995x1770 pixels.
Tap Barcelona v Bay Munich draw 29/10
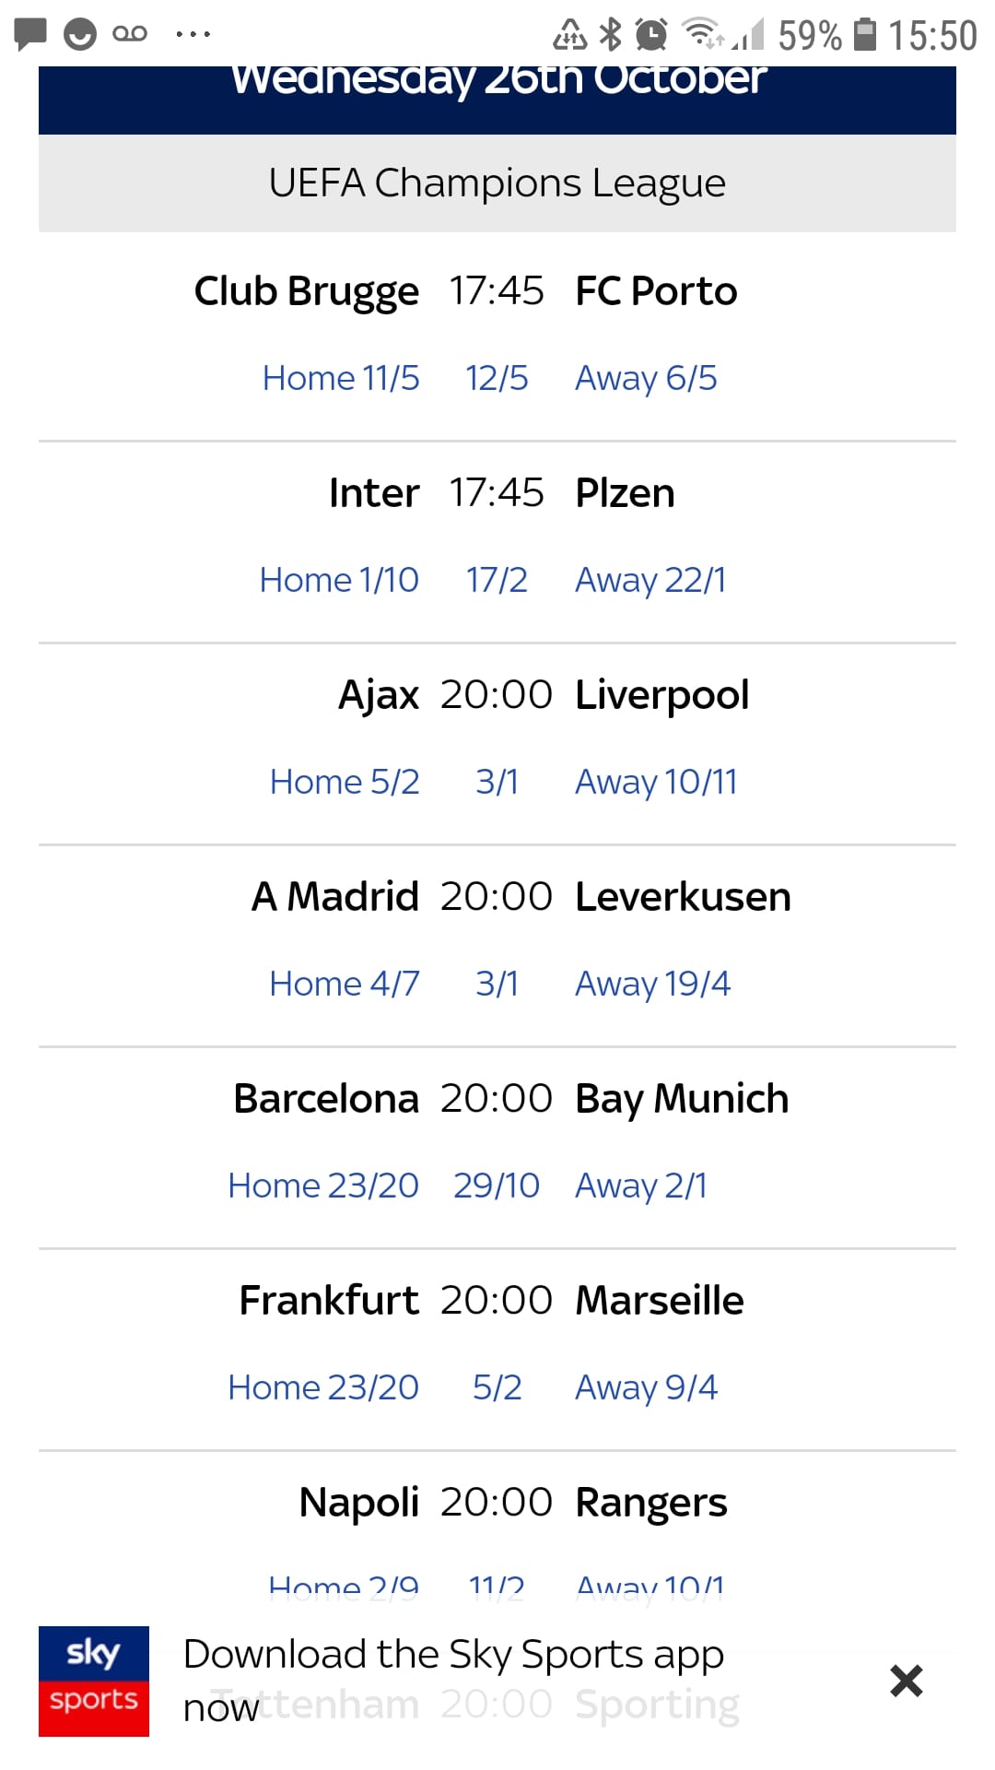pyautogui.click(x=497, y=1186)
